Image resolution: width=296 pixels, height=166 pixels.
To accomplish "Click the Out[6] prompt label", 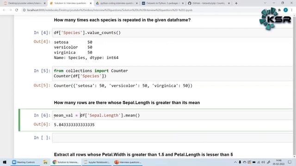I will pyautogui.click(x=42, y=124).
